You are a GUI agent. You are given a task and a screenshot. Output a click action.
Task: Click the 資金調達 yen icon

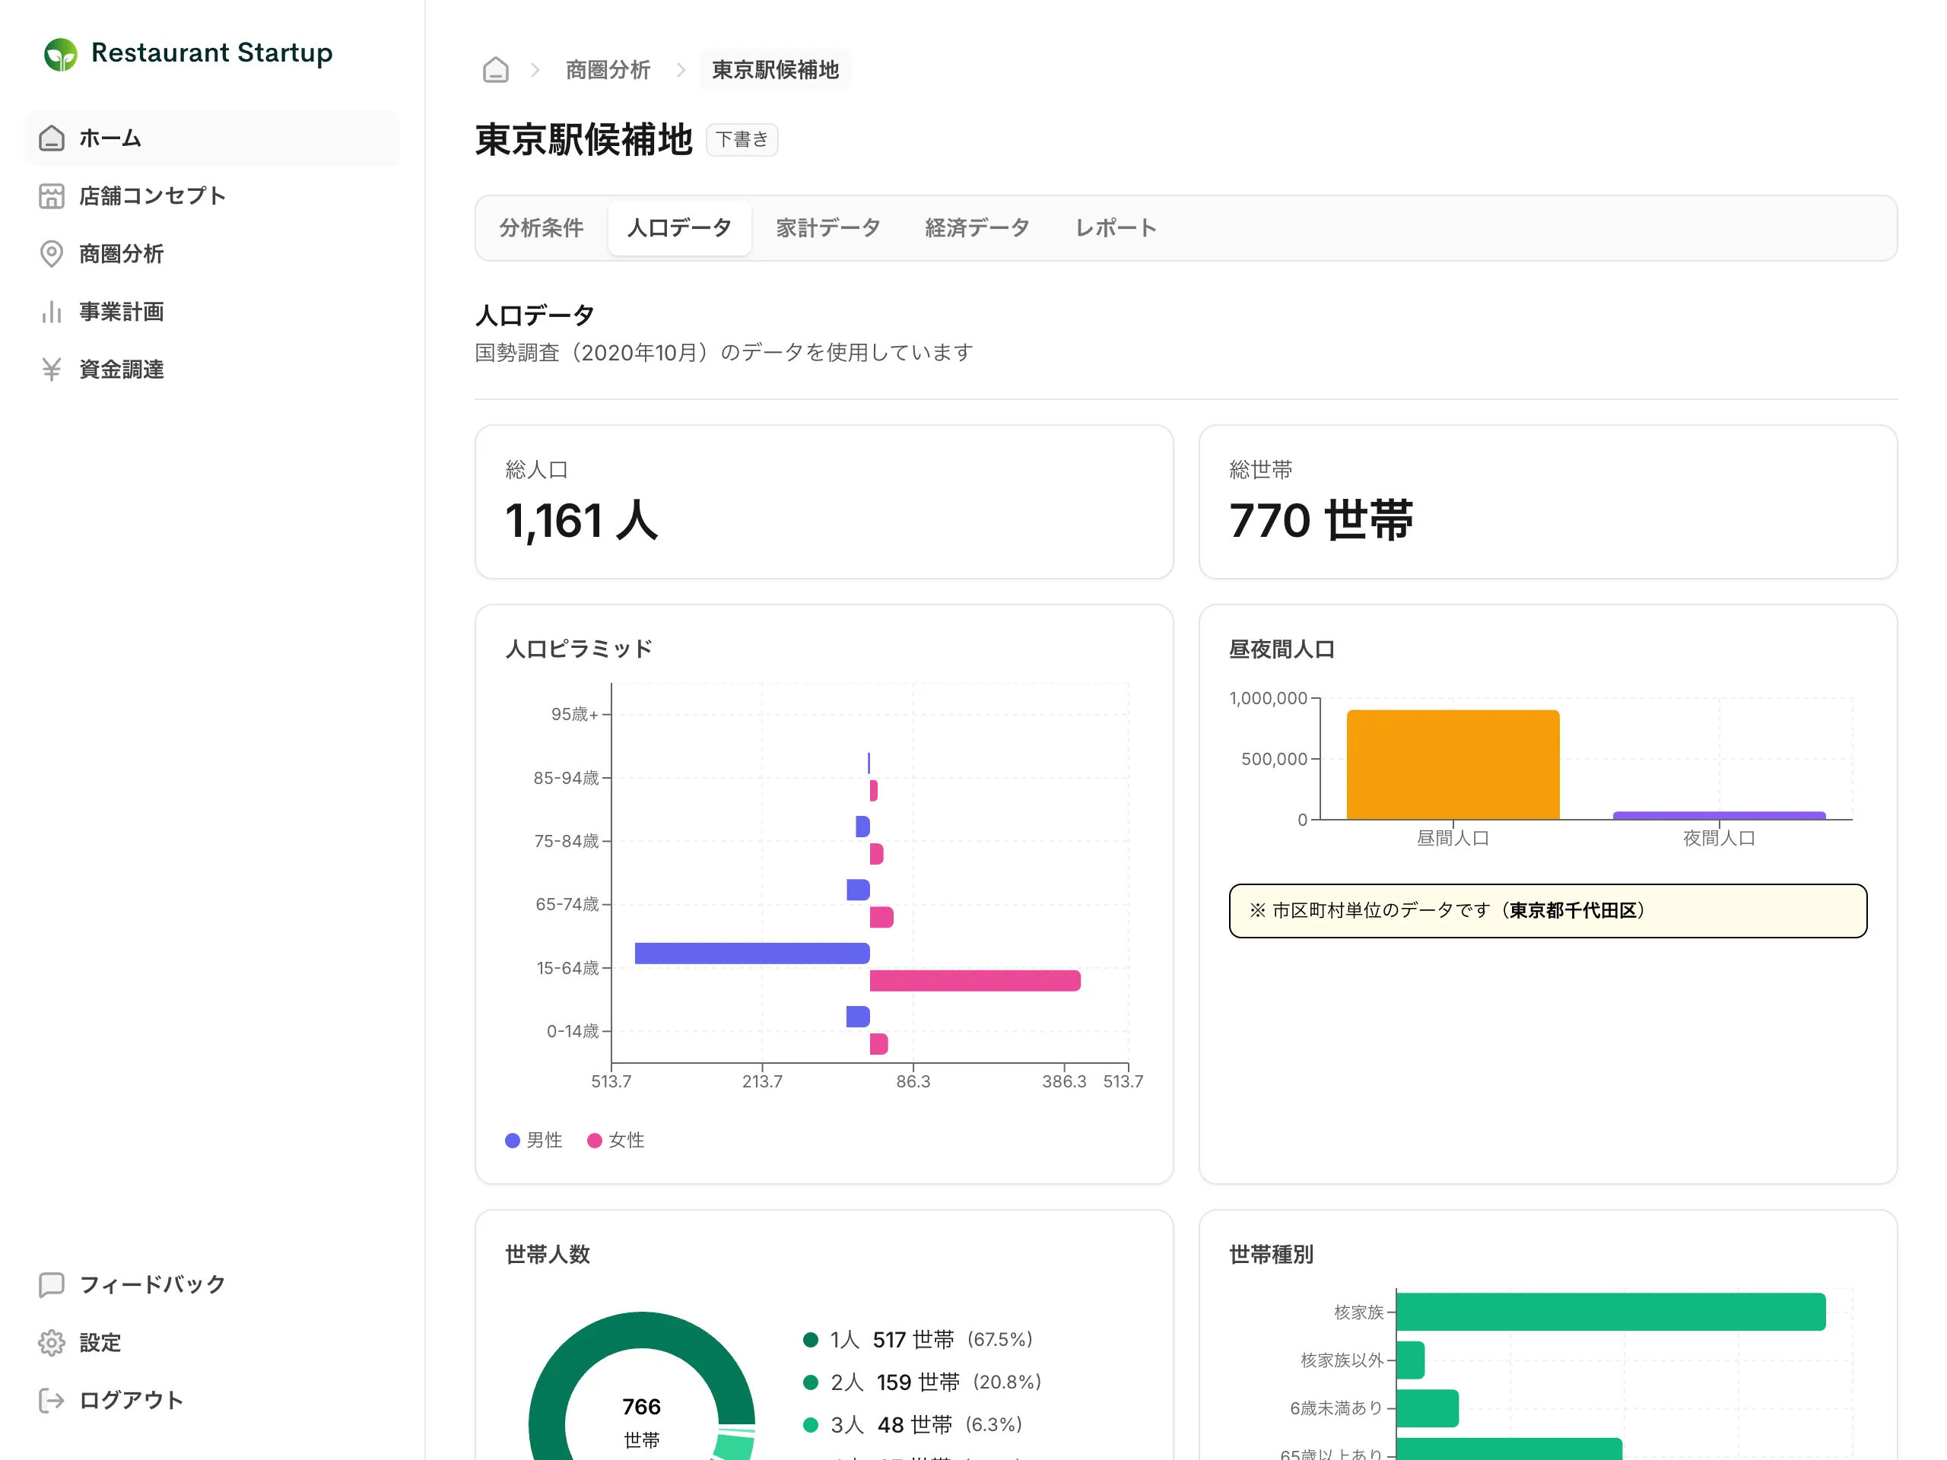[x=52, y=370]
